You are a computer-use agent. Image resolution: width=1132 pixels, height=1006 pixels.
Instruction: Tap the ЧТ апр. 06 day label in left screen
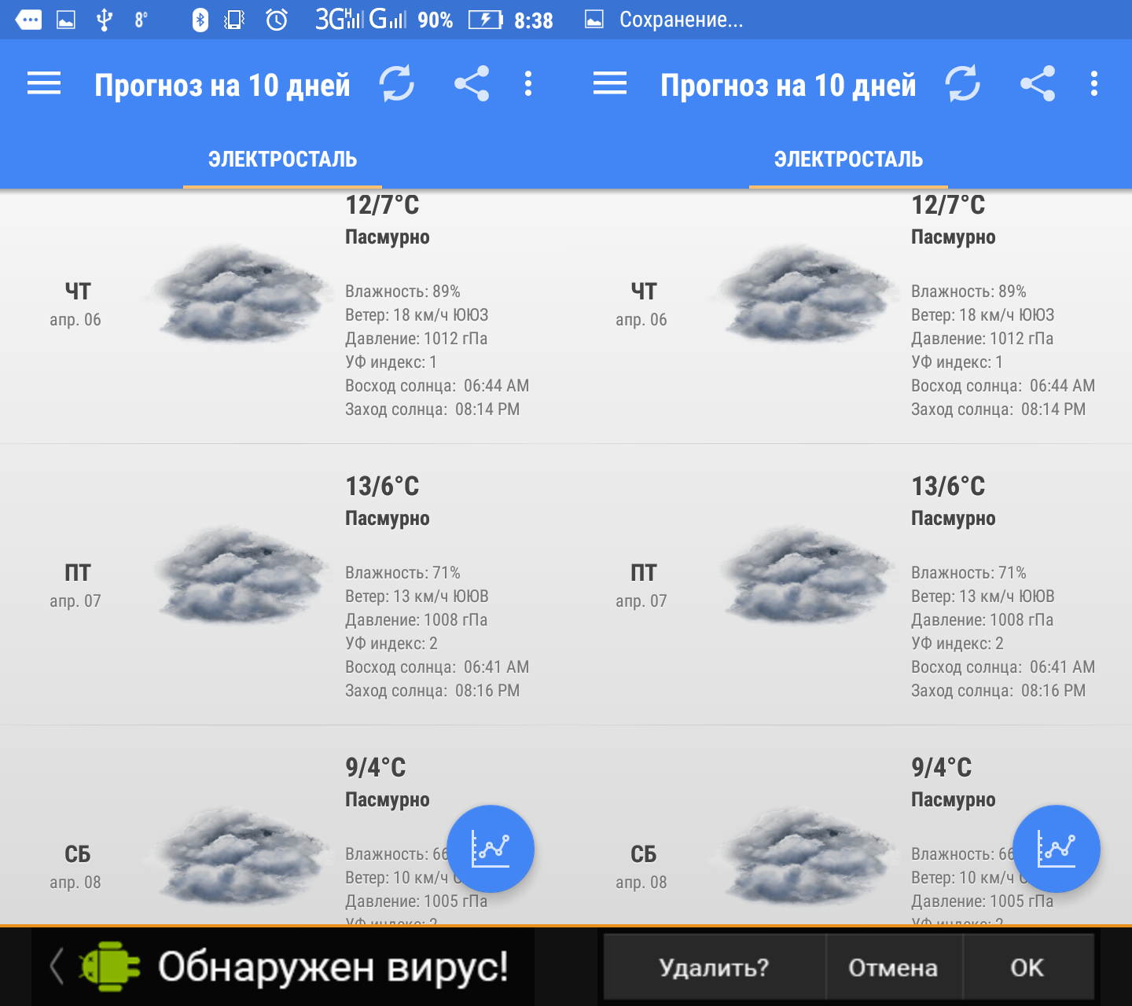(75, 304)
